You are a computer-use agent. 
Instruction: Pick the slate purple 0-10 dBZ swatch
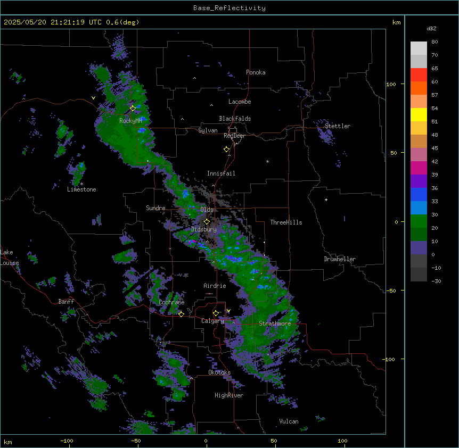419,248
